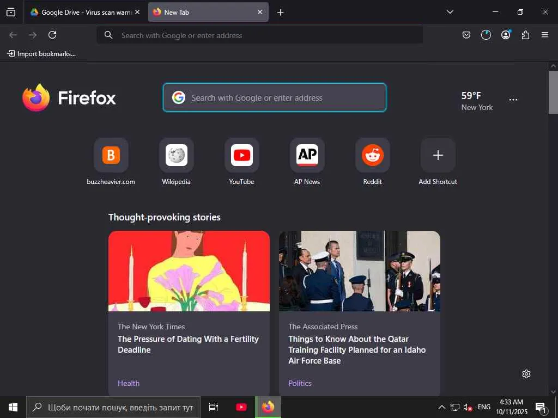Viewport: 558px width, 418px height.
Task: Open buzzheavier.com shortcut
Action: click(111, 162)
